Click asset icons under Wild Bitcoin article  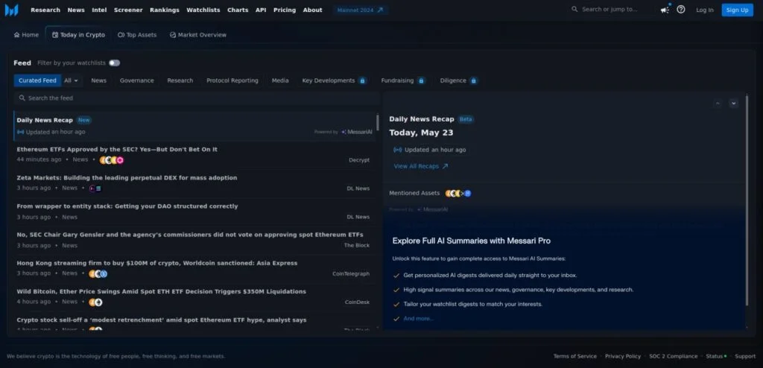coord(95,302)
